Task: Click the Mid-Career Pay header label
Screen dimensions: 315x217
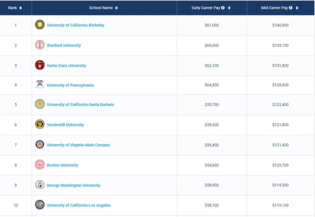Action: click(274, 8)
